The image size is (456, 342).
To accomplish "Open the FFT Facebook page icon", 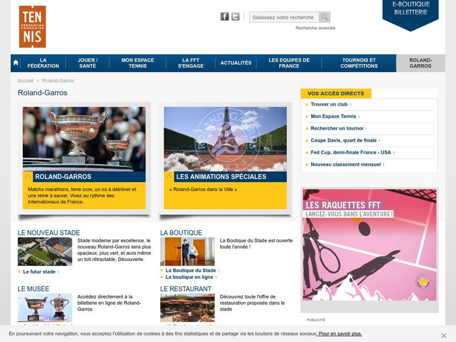I will (225, 17).
